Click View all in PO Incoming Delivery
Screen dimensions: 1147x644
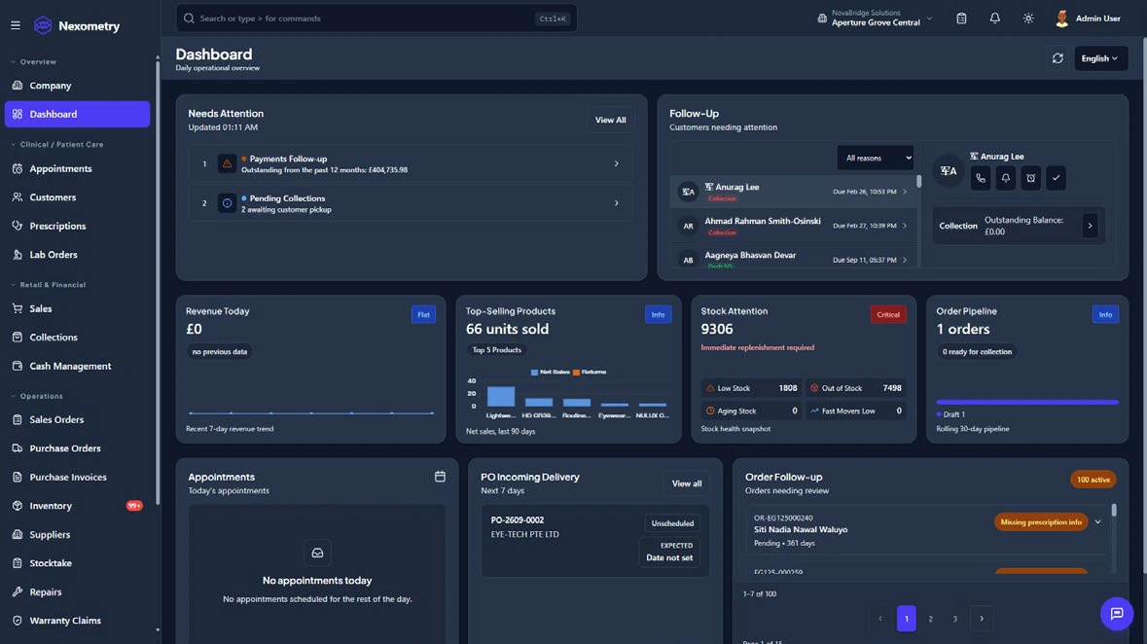686,483
